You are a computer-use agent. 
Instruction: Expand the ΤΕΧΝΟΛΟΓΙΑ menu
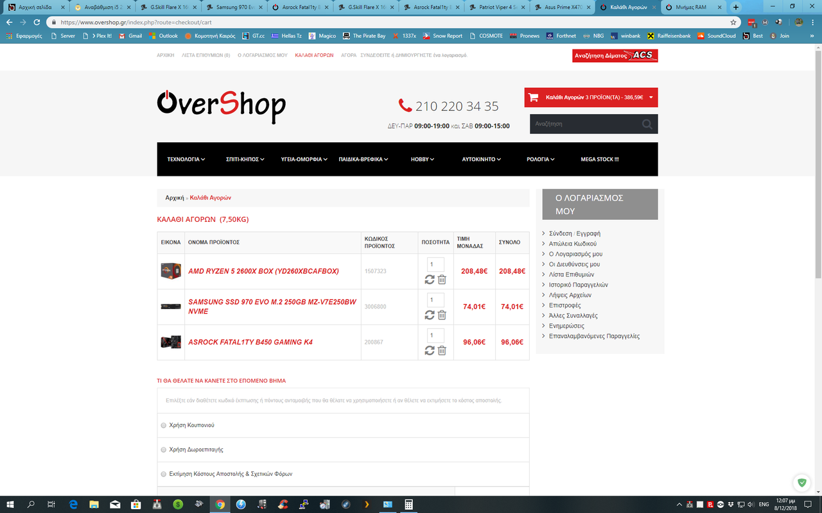(186, 159)
